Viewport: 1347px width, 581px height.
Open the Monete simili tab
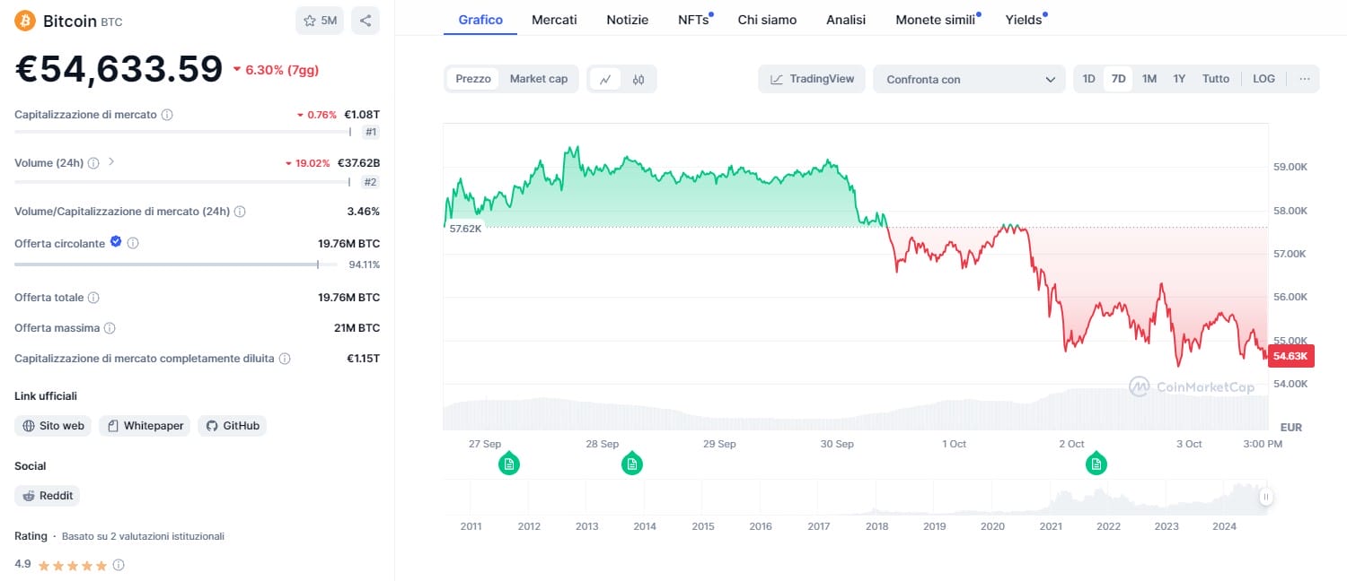click(x=937, y=20)
